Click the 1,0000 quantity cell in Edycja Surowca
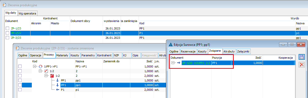Screen dimensions: 308x98 pyautogui.click(x=247, y=63)
